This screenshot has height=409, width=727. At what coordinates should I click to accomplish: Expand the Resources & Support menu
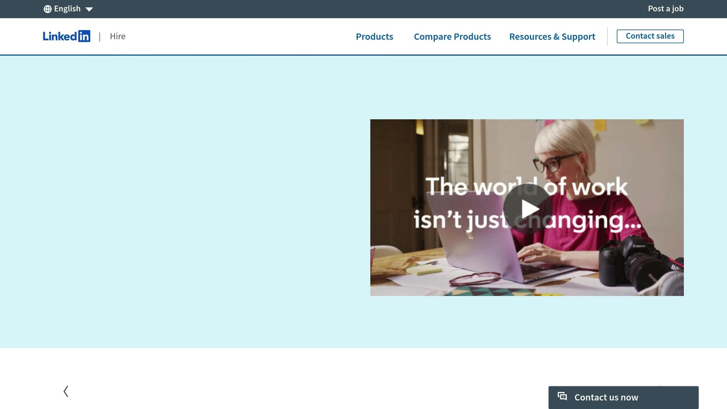tap(552, 37)
